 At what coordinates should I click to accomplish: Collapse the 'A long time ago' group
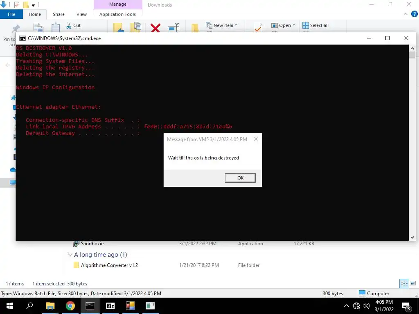70,255
